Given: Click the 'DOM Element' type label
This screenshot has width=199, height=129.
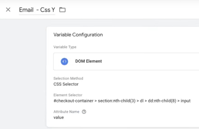Looking at the screenshot, I should pos(89,61).
